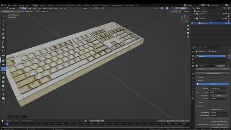This screenshot has width=231, height=130.
Task: Click the material Deselect button
Action: [224, 69]
